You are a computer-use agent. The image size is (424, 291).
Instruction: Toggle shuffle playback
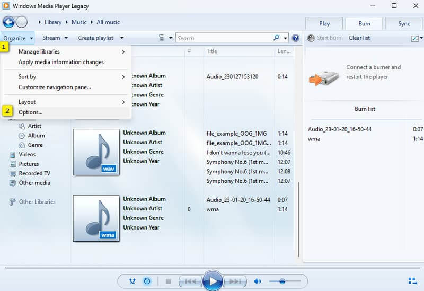pyautogui.click(x=132, y=281)
